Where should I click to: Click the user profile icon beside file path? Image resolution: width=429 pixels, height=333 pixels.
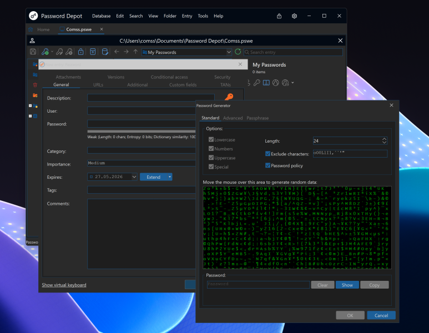(32, 41)
